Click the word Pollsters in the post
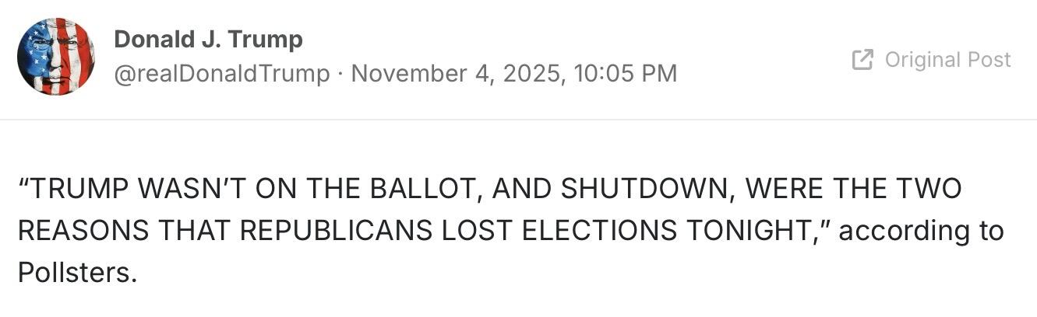Screen dimensions: 1037x317 pos(75,273)
